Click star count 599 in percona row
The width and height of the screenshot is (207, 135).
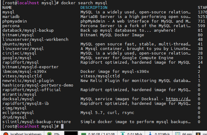click(x=202, y=26)
